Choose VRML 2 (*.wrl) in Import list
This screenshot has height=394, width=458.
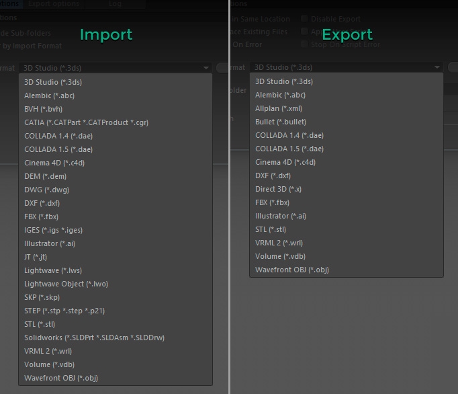tap(116, 351)
